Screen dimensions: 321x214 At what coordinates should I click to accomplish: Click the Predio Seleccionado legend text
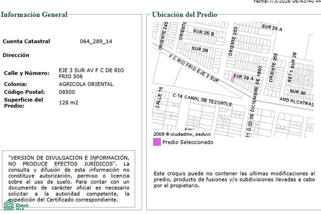pos(188,142)
